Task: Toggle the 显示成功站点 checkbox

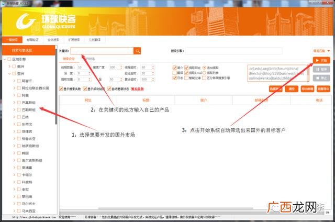Action: pyautogui.click(x=85, y=88)
